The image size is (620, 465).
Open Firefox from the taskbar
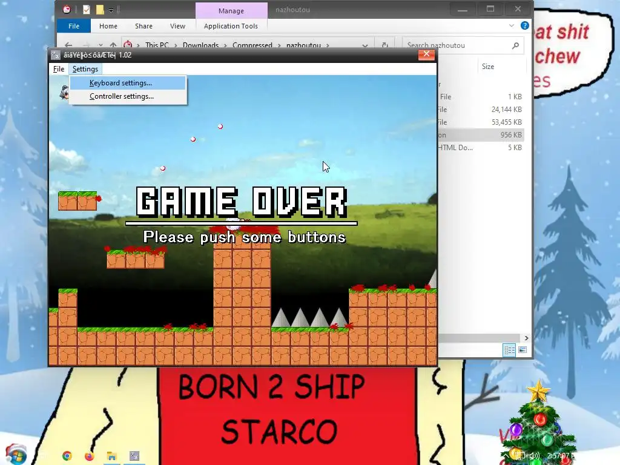click(x=90, y=456)
